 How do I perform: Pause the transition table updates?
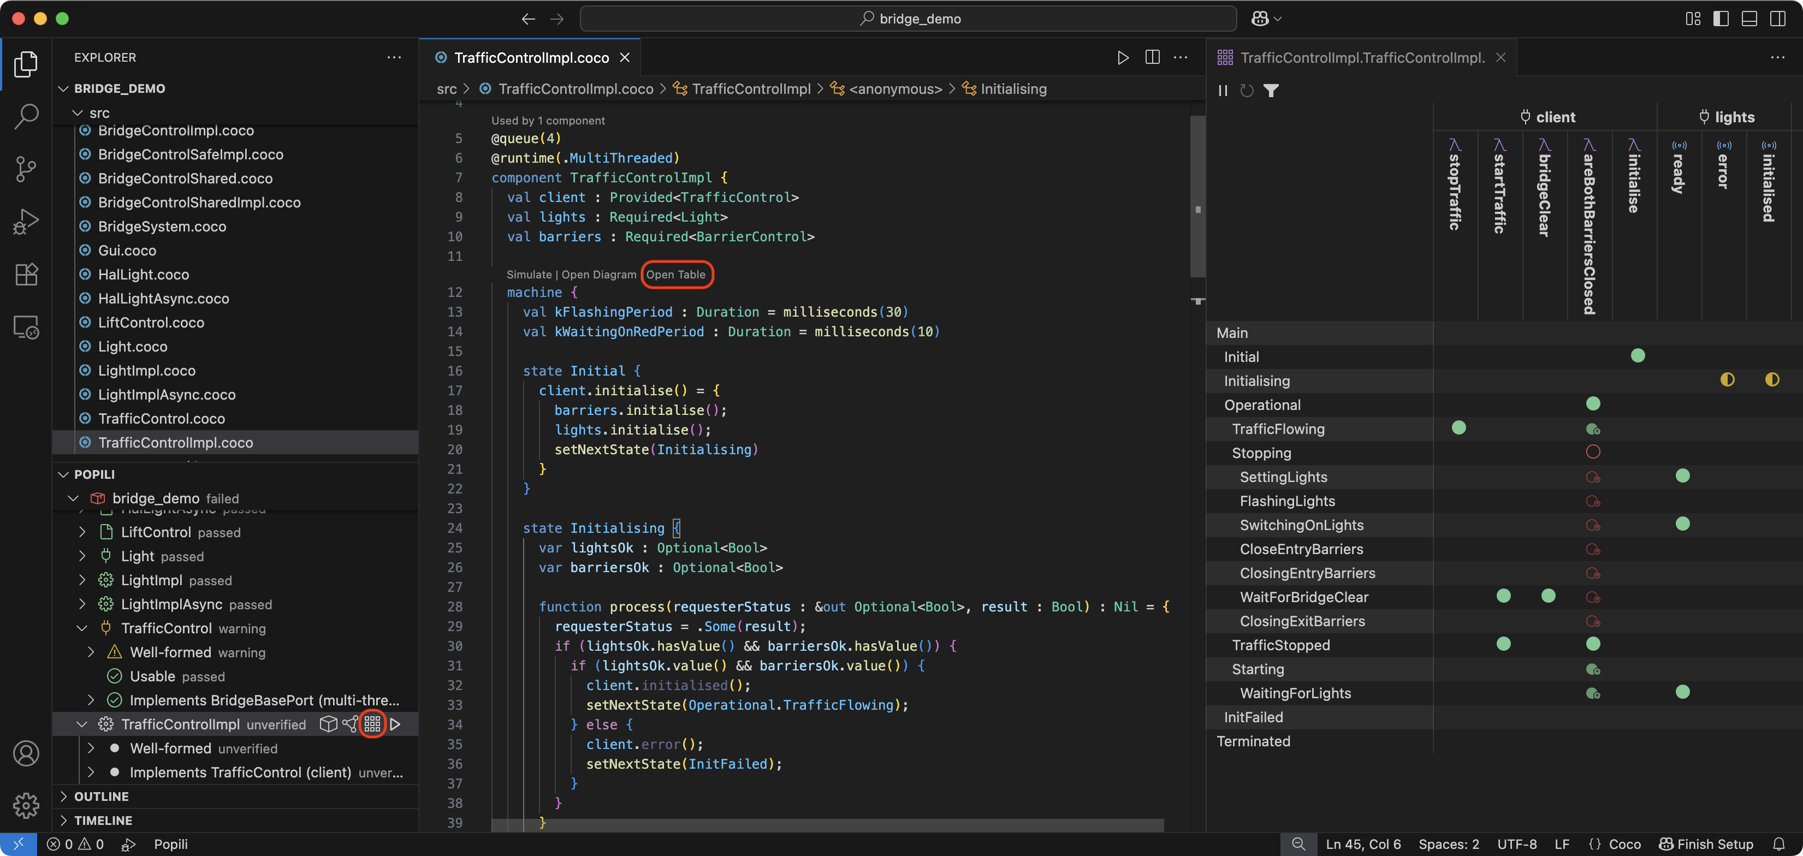[1223, 90]
